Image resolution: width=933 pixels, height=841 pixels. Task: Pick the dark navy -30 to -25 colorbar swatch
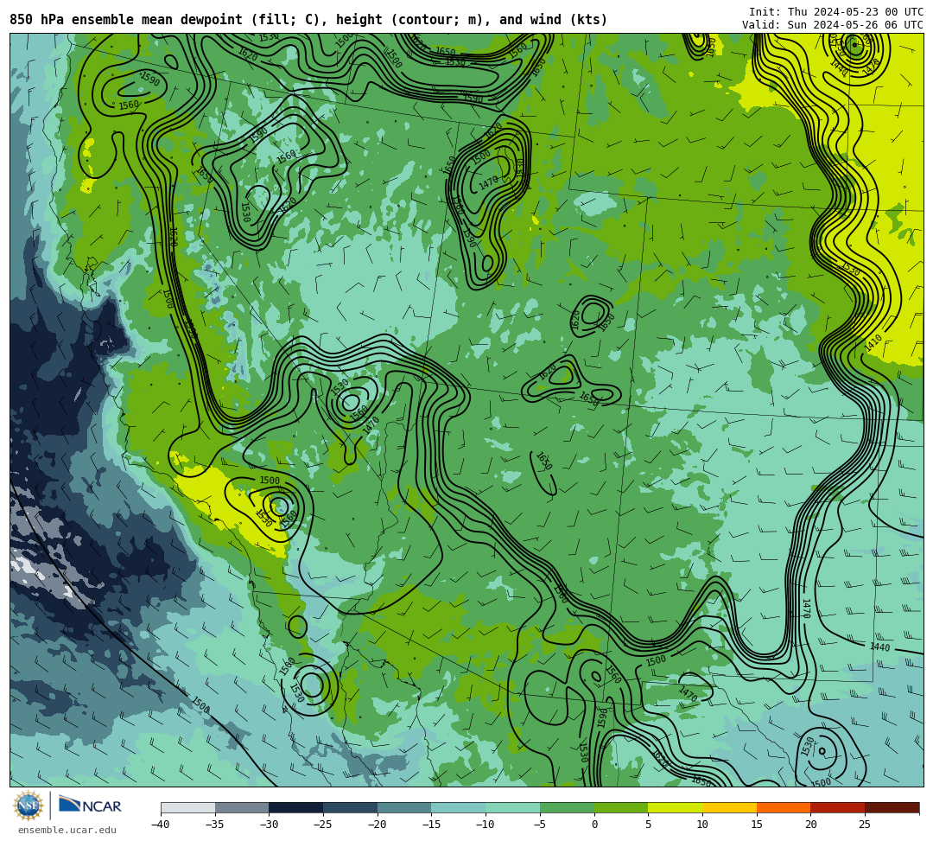coord(296,807)
